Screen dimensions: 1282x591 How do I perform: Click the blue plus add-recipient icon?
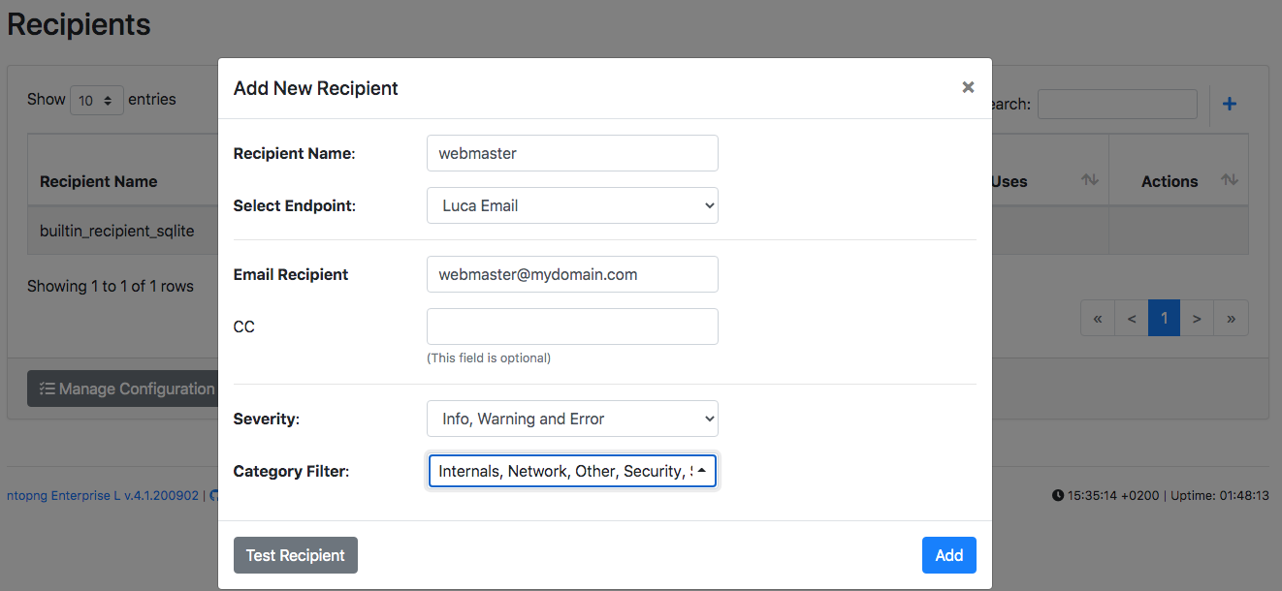click(x=1229, y=104)
